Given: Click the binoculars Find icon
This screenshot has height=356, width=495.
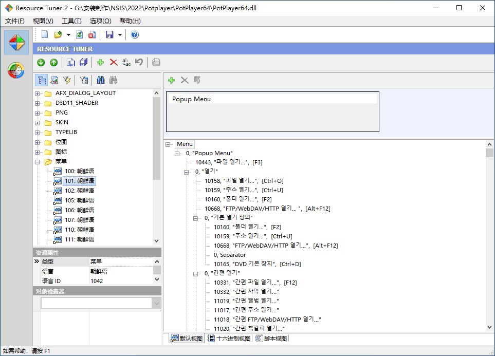Looking at the screenshot, I should pyautogui.click(x=101, y=80).
